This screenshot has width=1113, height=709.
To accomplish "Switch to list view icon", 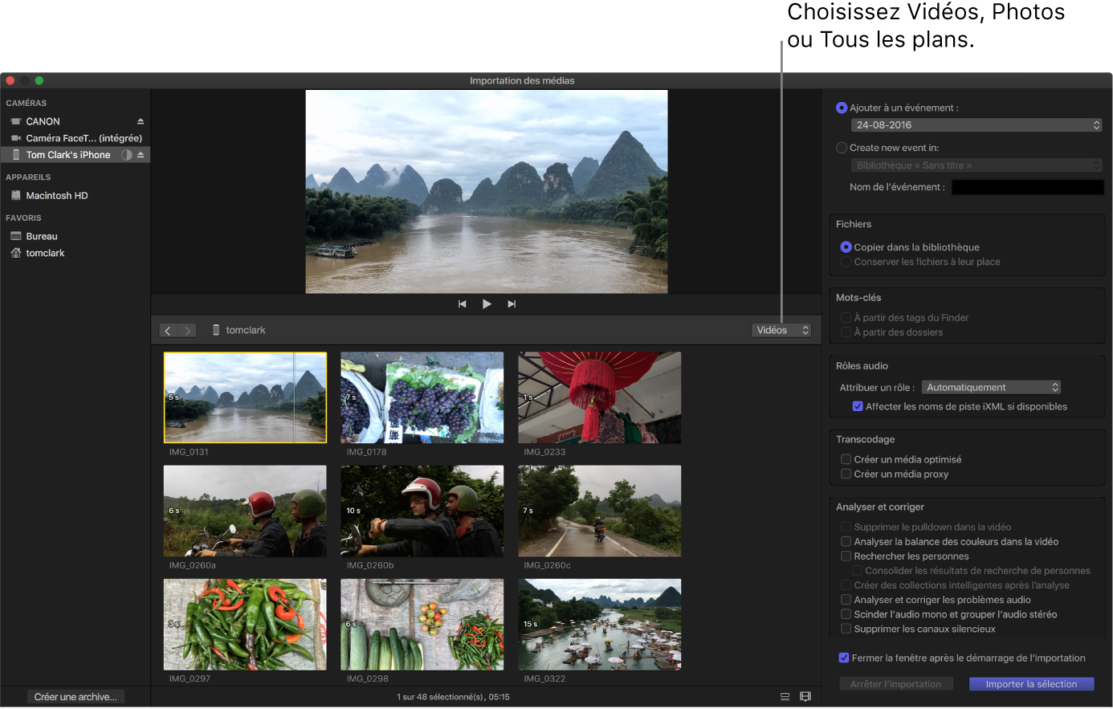I will point(785,697).
